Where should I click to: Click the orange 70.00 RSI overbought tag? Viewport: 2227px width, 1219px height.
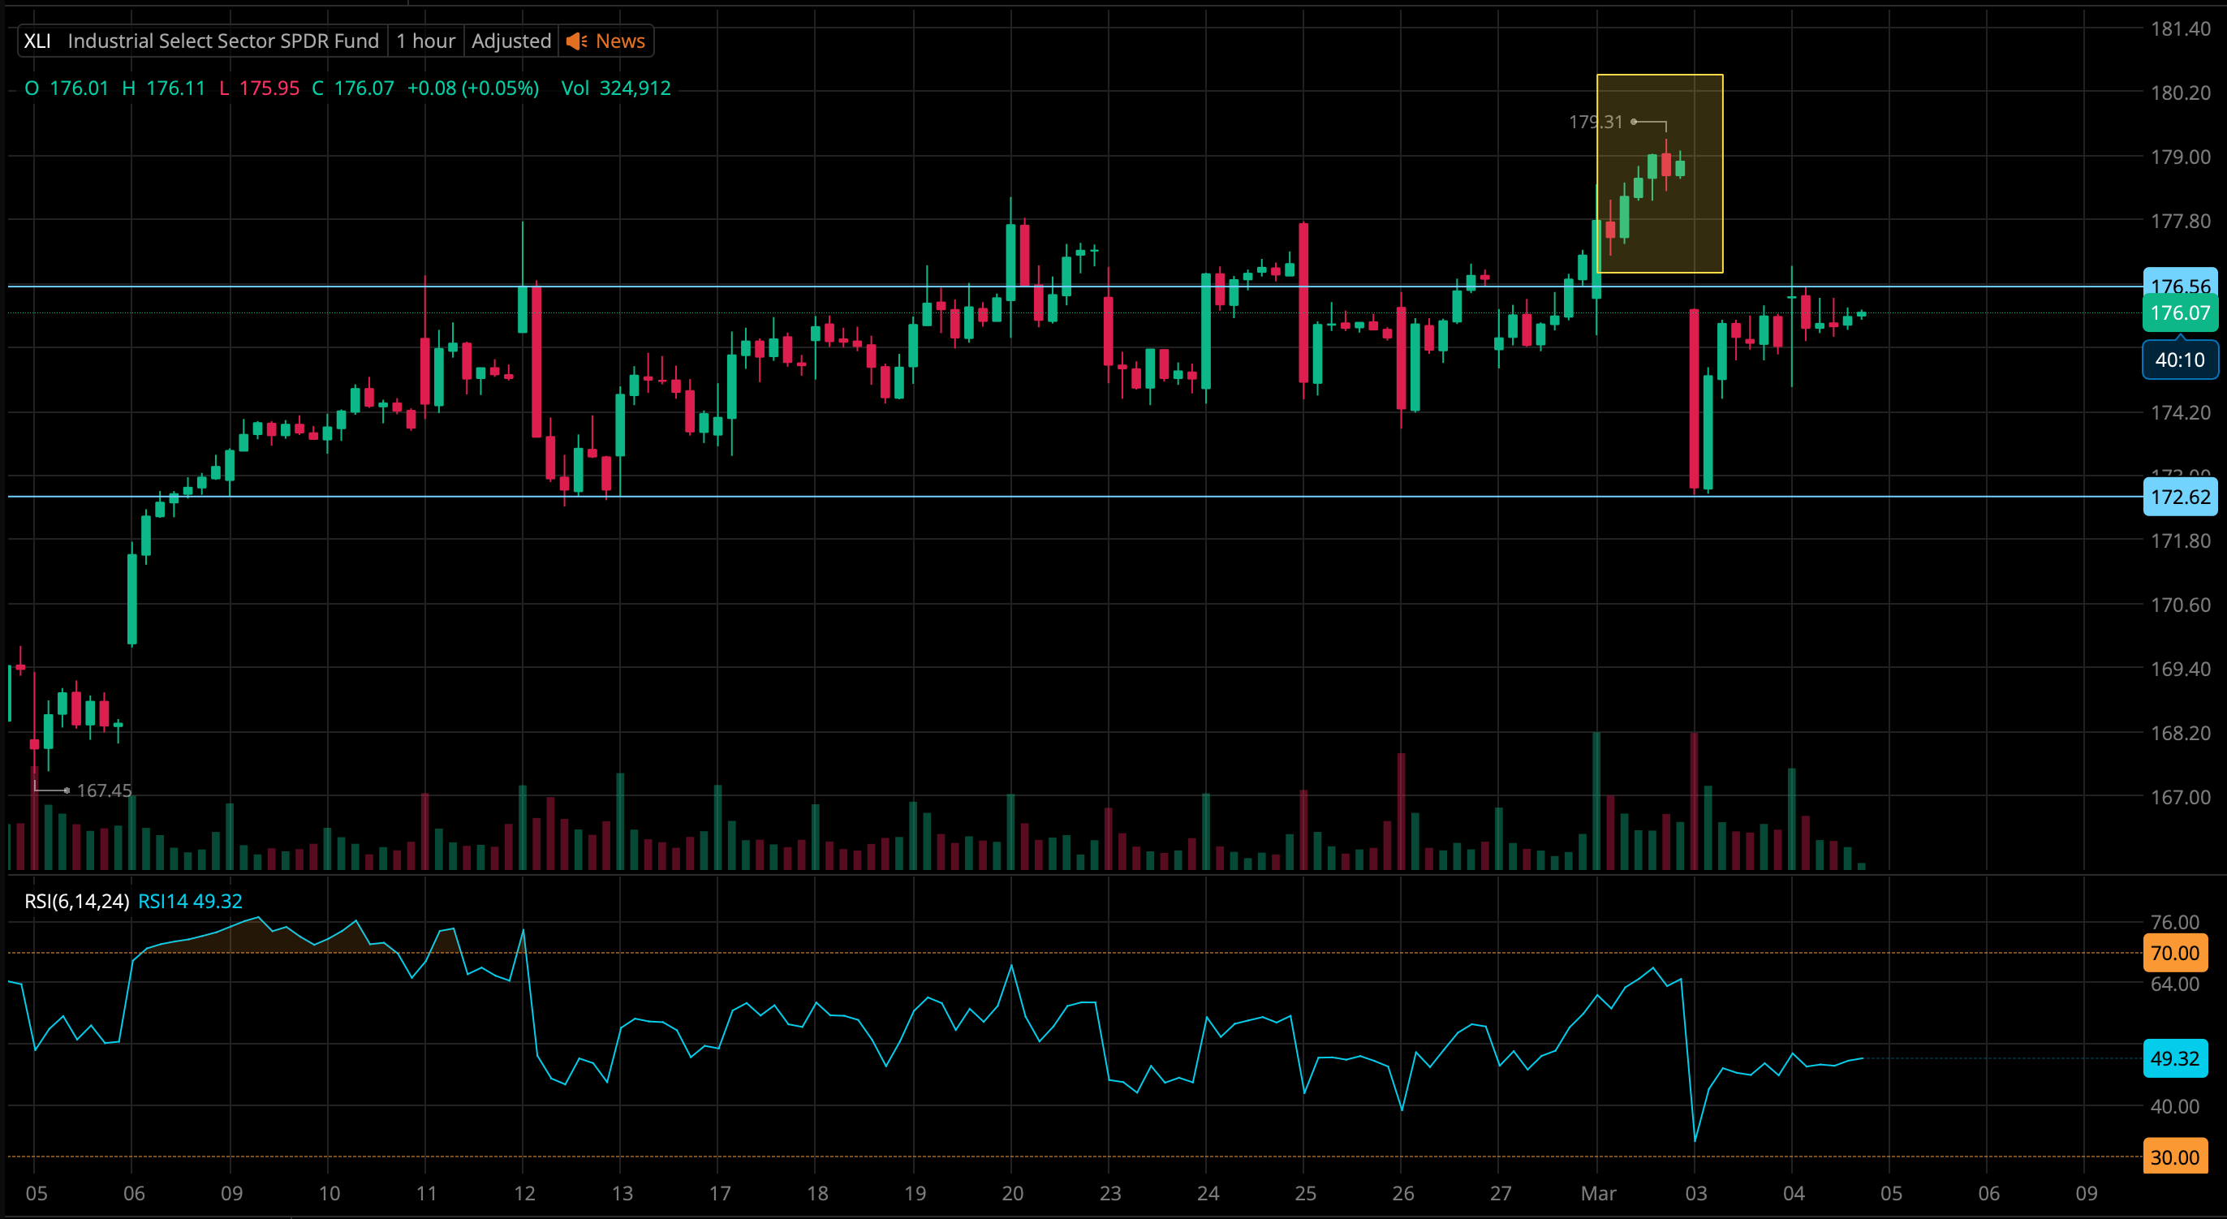click(2174, 953)
